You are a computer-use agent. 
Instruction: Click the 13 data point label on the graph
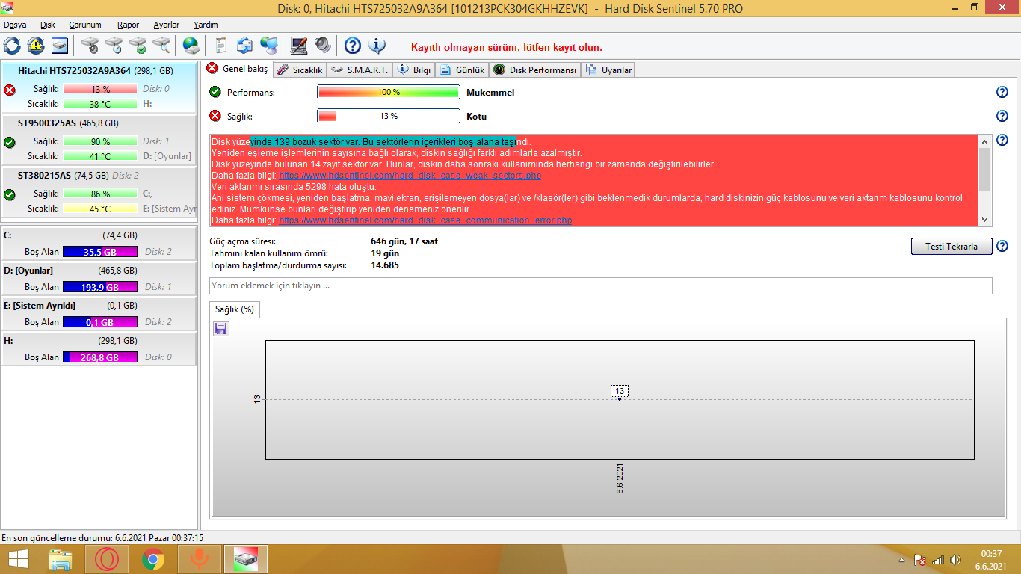(x=619, y=391)
